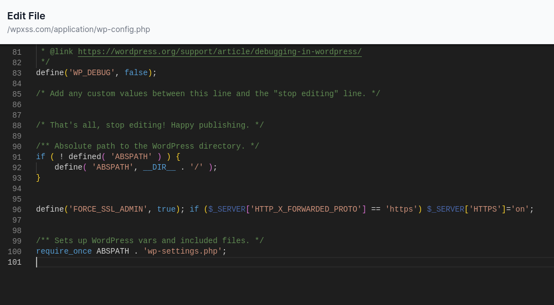The image size is (554, 305).
Task: Open the debugging-in-wordpress support link
Action: (x=220, y=52)
